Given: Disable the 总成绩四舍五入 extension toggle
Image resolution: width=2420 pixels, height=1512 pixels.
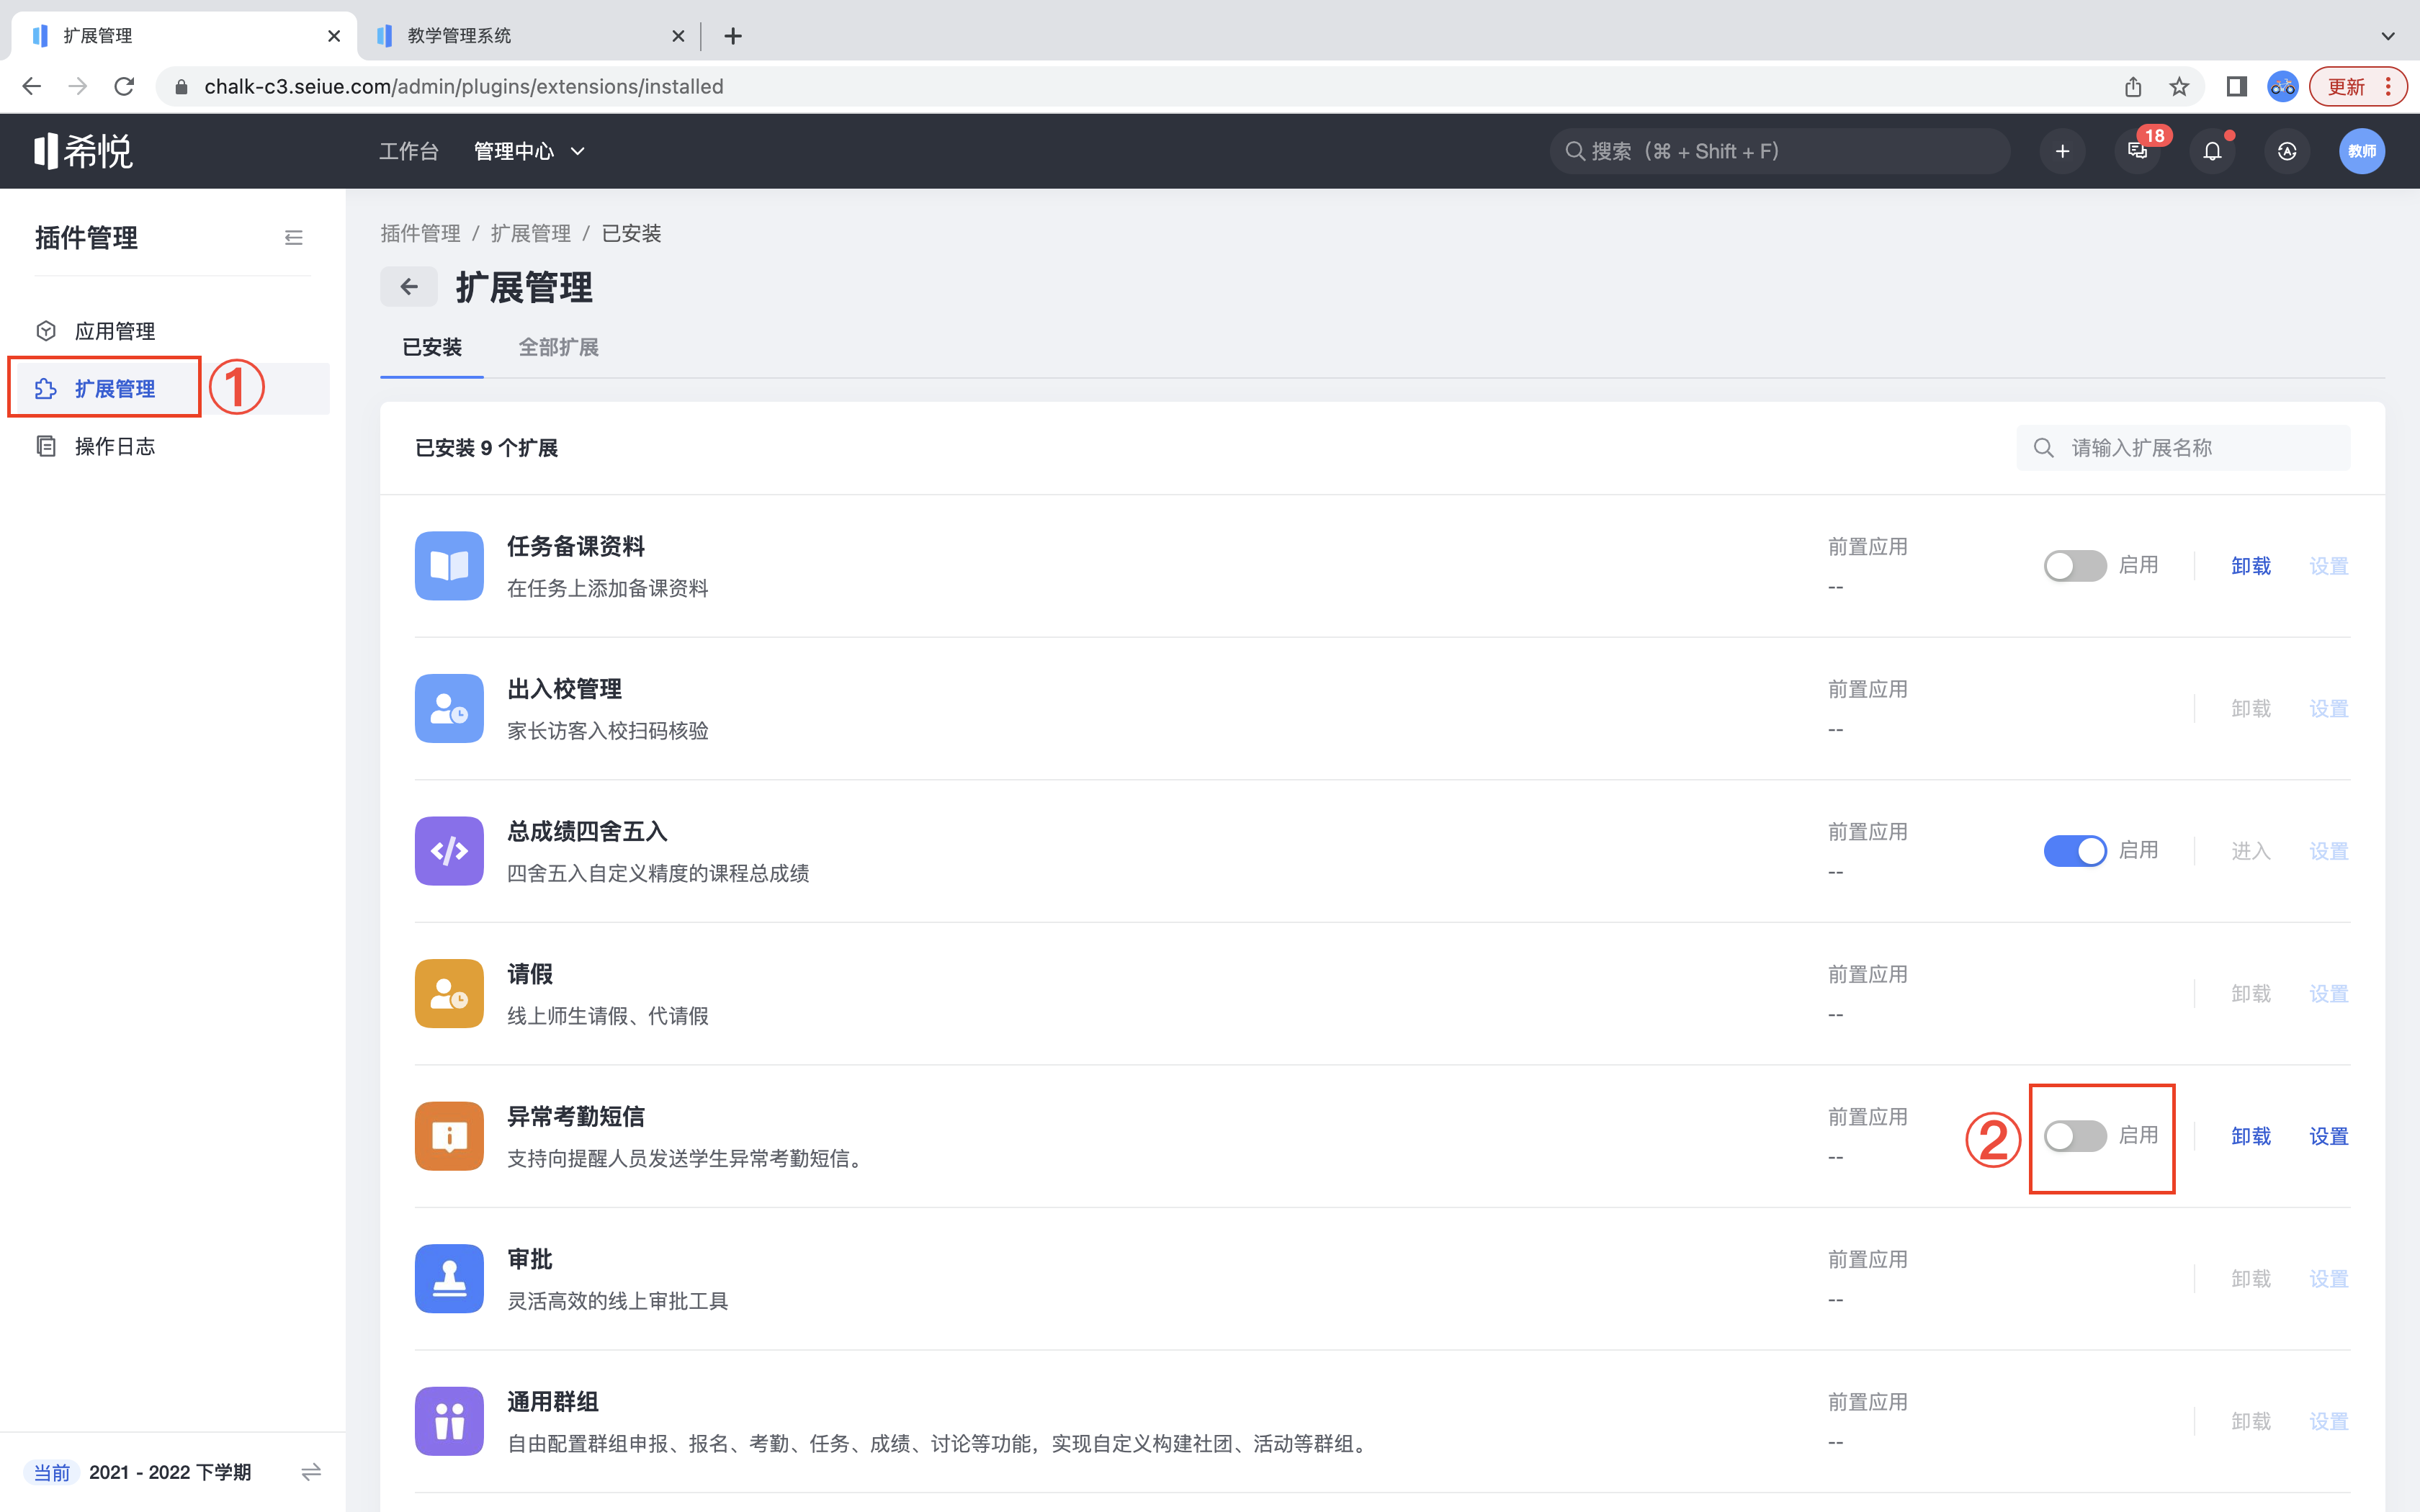Looking at the screenshot, I should (x=2075, y=851).
